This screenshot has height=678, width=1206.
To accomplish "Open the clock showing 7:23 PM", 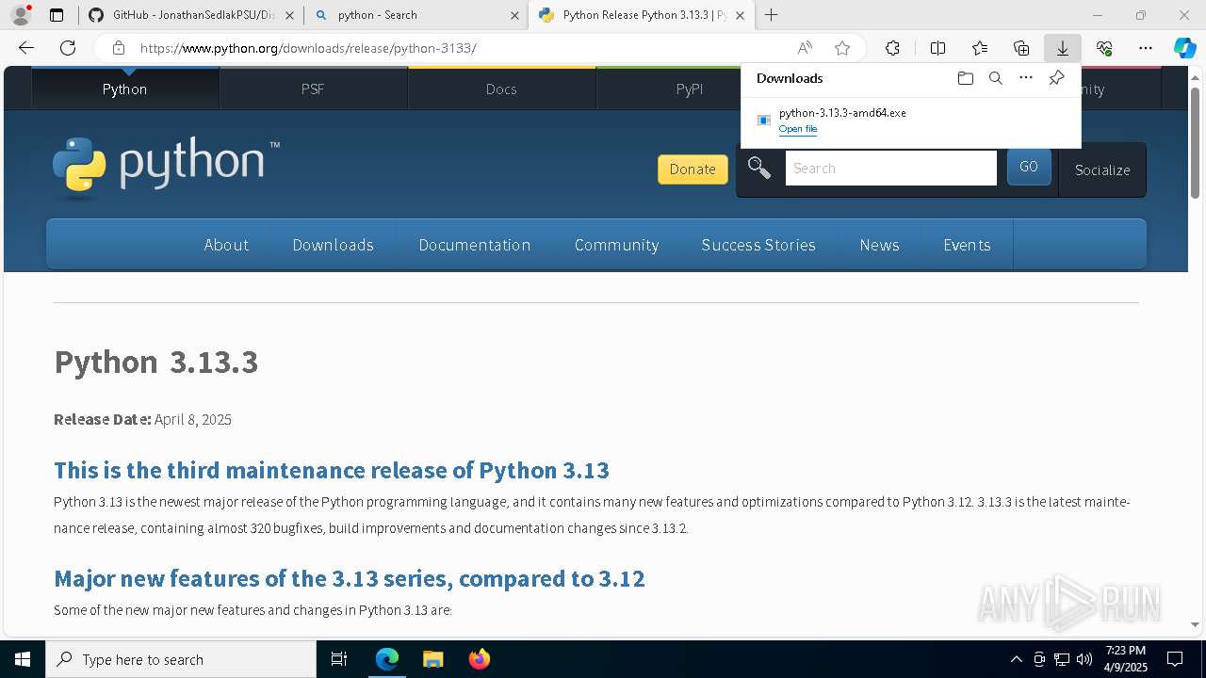I will 1126,659.
